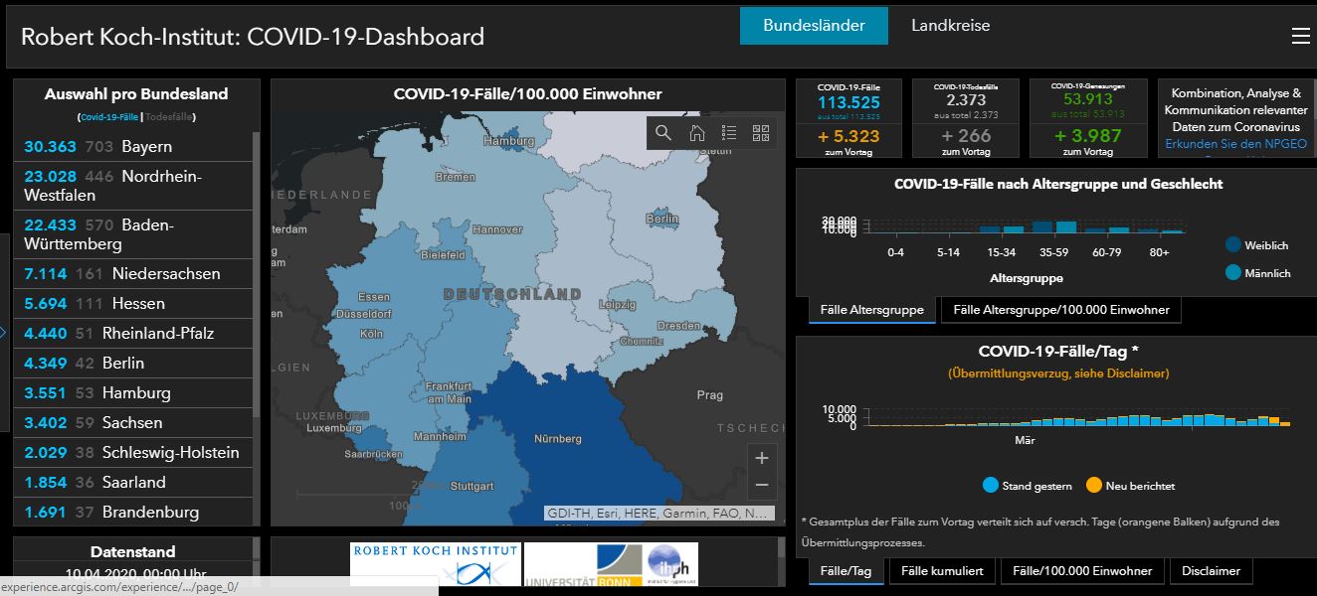Open the Erkunden Sie den NPGEO link
Image resolution: width=1317 pixels, height=596 pixels.
coord(1235,144)
